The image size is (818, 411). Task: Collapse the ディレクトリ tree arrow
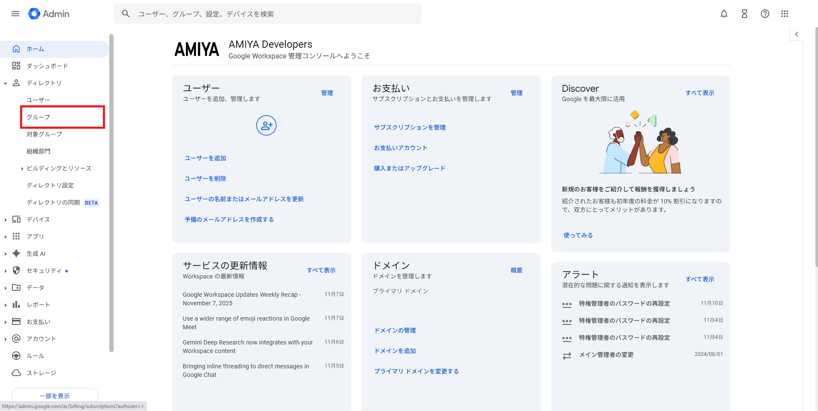pos(6,84)
